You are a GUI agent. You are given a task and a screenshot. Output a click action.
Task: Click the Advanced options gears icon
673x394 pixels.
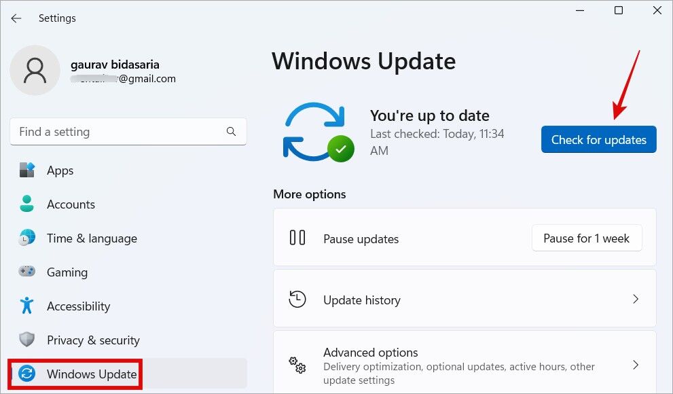click(297, 365)
